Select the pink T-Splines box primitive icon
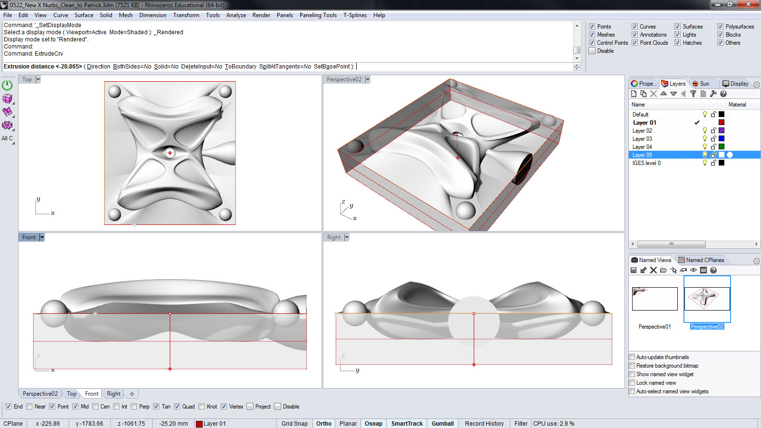This screenshot has width=761, height=428. [x=7, y=98]
